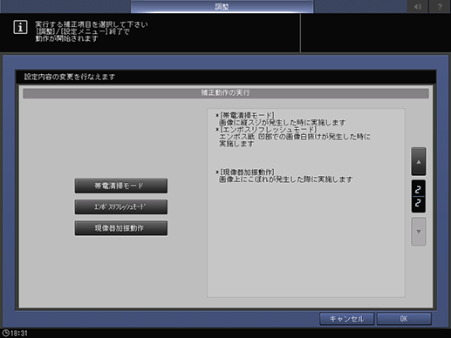The image size is (451, 338).
Task: Click the 補正動作の実行 header bar
Action: [x=226, y=93]
